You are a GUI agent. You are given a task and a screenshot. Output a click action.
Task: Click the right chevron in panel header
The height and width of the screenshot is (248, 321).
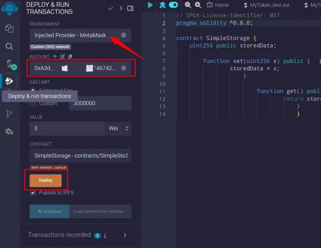(121, 8)
